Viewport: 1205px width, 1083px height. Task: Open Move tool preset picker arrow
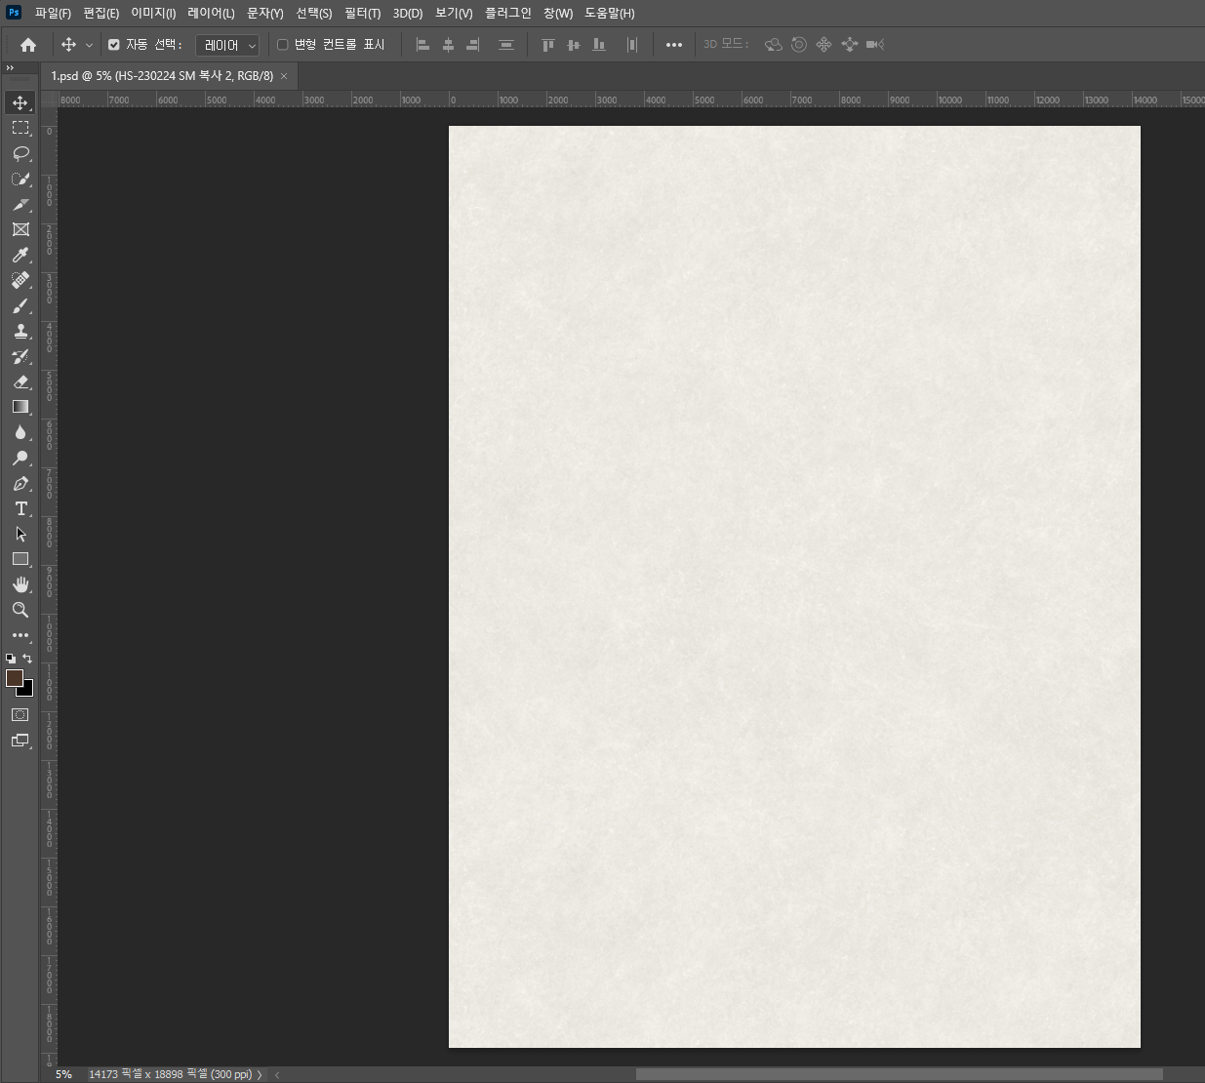[x=89, y=45]
